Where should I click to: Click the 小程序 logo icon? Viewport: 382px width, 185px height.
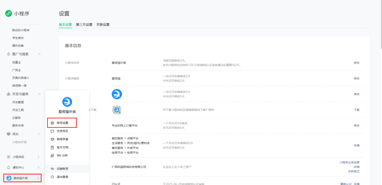point(9,14)
